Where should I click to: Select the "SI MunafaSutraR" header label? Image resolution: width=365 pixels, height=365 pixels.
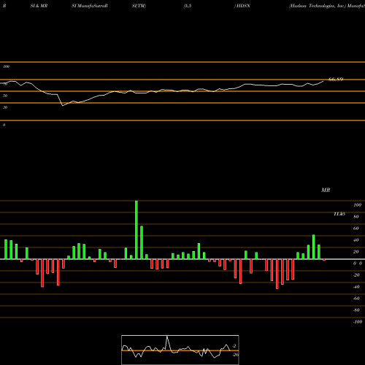pyautogui.click(x=90, y=6)
